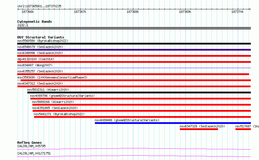Click the DGV Structural Variants track heading
The height and width of the screenshot is (160, 259).
[x=41, y=37]
